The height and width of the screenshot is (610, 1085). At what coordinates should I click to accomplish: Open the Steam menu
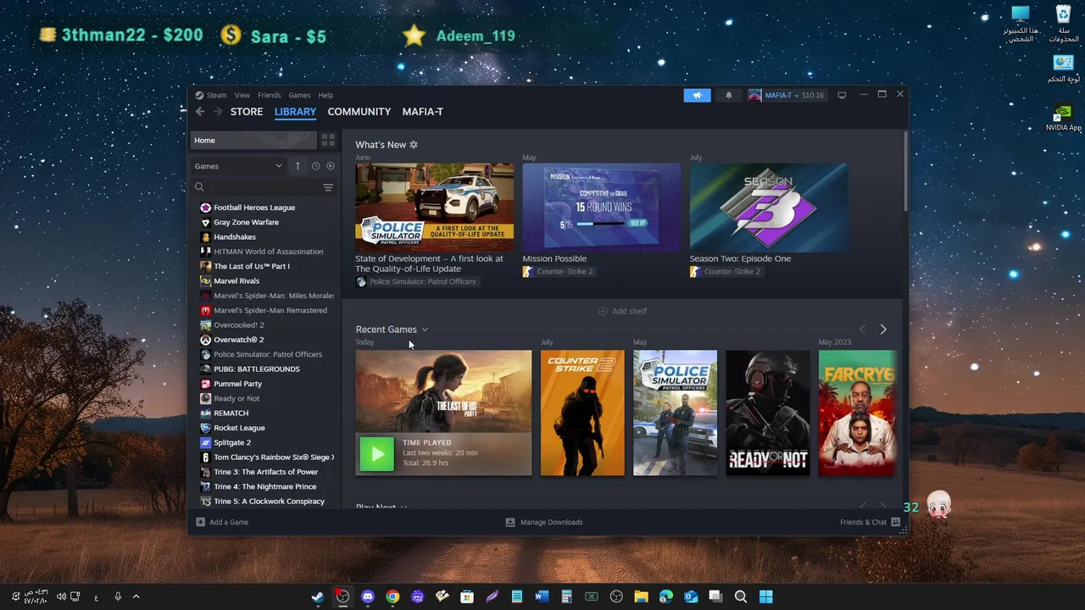coord(216,95)
